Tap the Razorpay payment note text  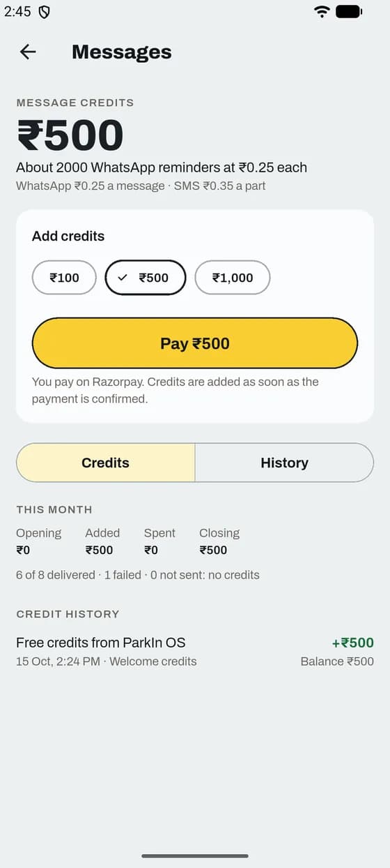[x=175, y=391]
